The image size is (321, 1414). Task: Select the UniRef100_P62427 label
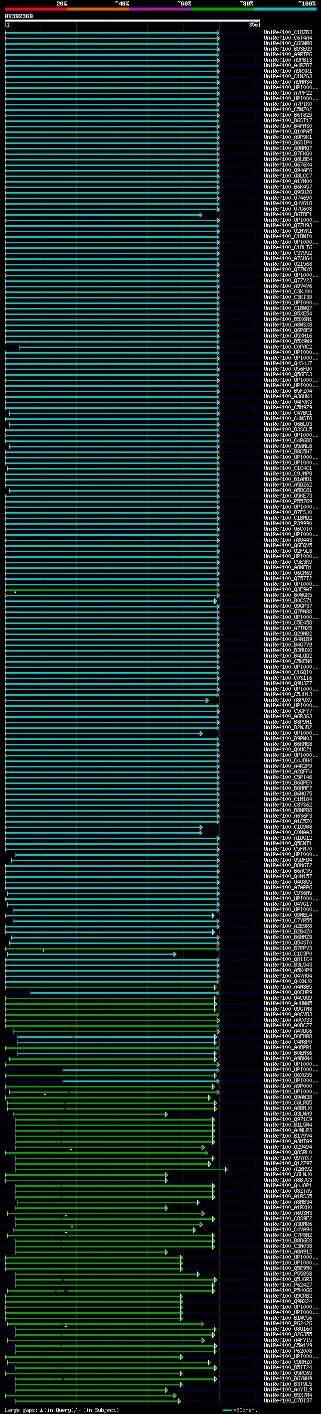pyautogui.click(x=288, y=1285)
